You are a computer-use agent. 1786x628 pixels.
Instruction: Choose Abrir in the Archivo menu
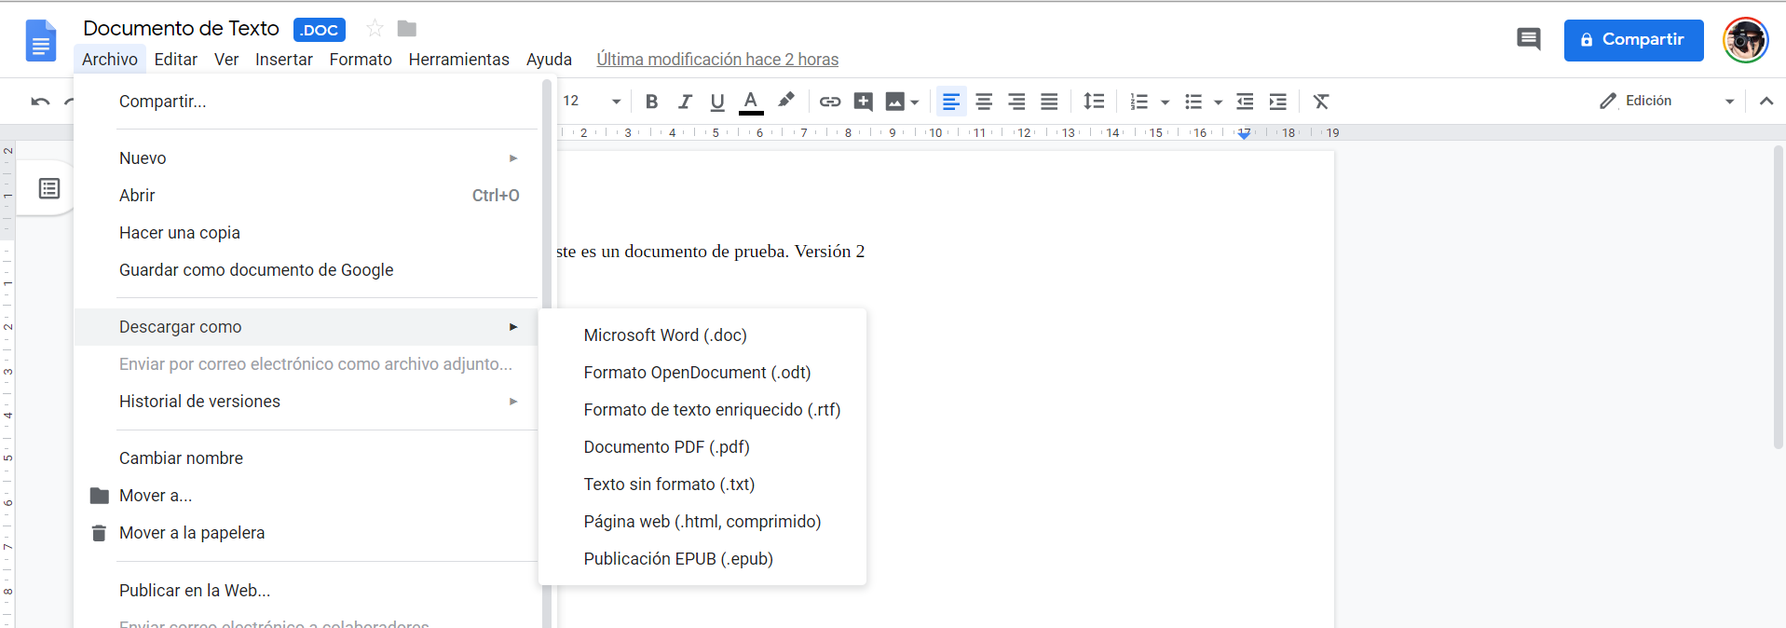click(307, 195)
